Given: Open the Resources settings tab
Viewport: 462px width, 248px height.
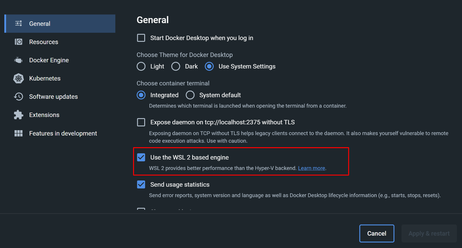Looking at the screenshot, I should tap(60, 42).
